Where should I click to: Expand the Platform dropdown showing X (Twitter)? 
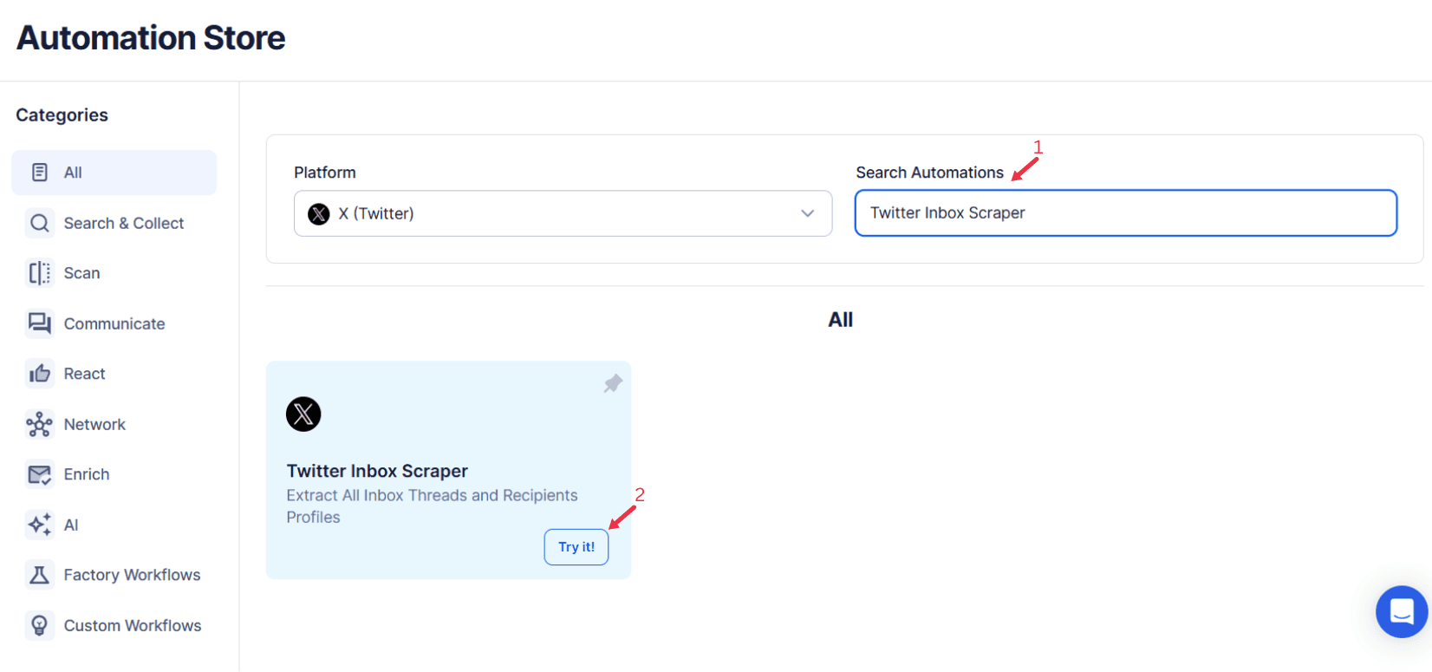[x=563, y=213]
